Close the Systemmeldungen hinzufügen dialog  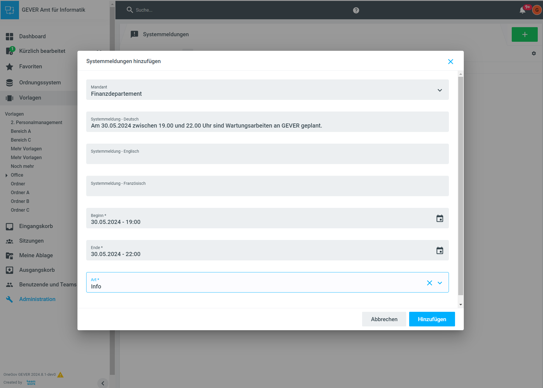coord(450,62)
